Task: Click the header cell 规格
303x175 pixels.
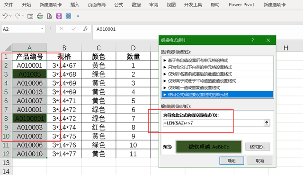Action: point(64,57)
